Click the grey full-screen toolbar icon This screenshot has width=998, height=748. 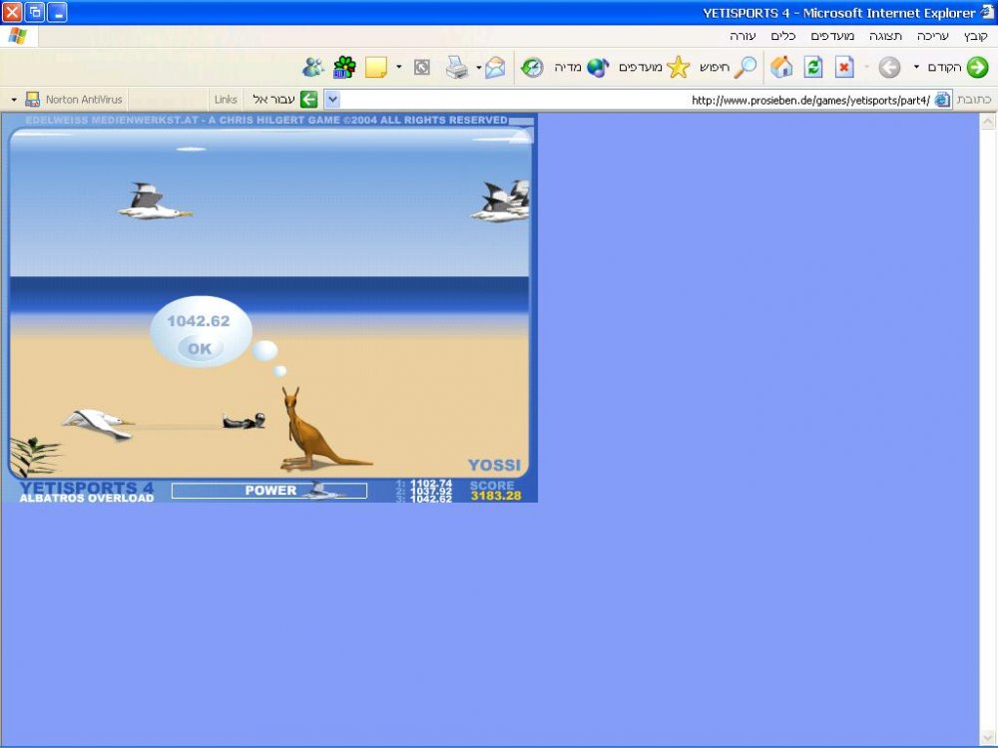point(421,67)
